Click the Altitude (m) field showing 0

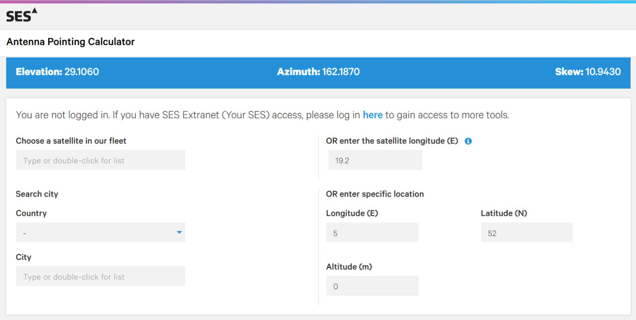click(372, 286)
